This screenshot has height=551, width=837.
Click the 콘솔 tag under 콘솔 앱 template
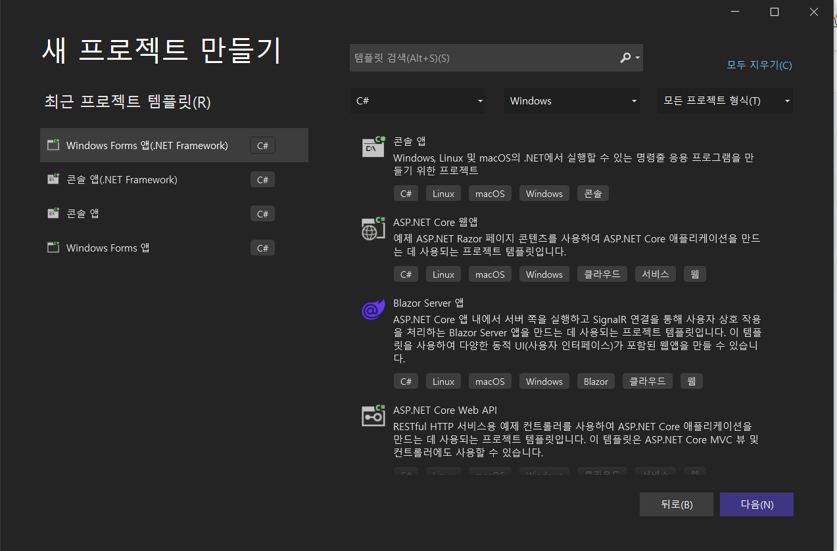[593, 194]
